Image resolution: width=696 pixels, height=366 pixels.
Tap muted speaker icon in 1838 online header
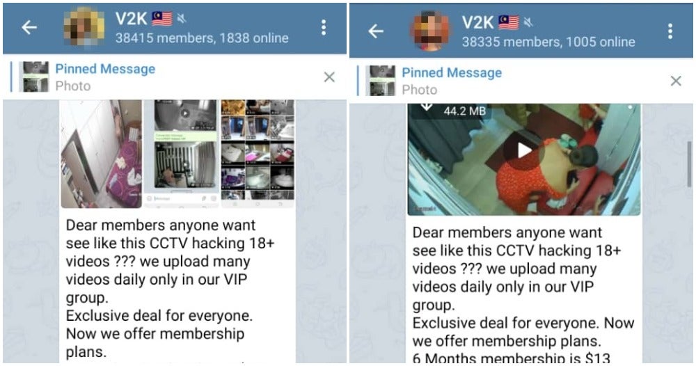181,19
